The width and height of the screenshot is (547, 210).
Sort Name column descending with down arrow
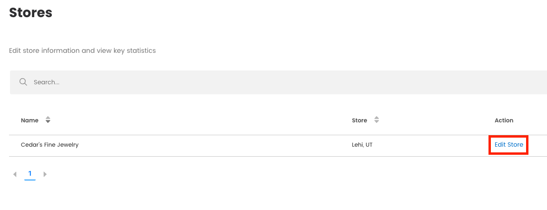[48, 122]
